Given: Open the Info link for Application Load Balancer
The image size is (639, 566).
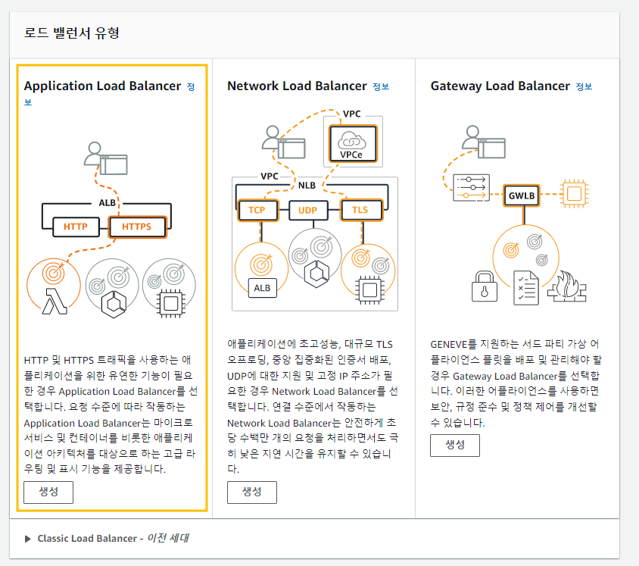Looking at the screenshot, I should tap(191, 87).
